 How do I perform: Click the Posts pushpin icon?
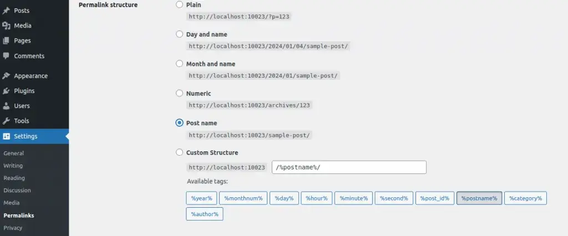[6, 11]
